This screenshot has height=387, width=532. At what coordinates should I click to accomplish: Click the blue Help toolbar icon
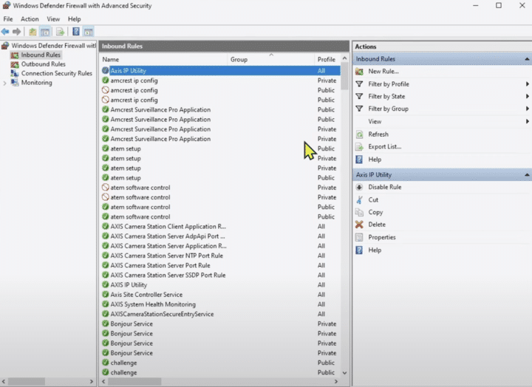click(75, 32)
